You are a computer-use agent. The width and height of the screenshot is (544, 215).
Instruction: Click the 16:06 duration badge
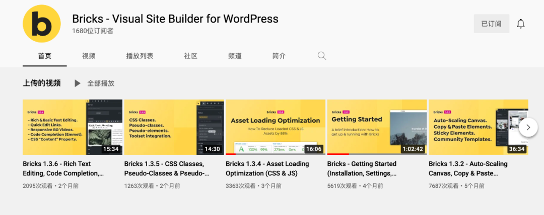[314, 149]
